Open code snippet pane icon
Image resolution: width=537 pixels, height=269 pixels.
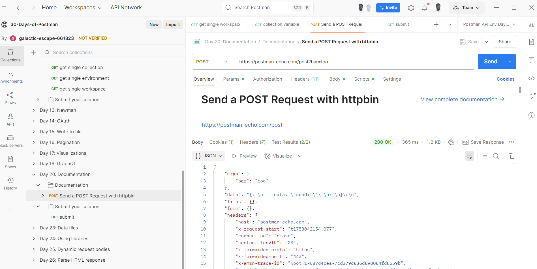coord(531,79)
